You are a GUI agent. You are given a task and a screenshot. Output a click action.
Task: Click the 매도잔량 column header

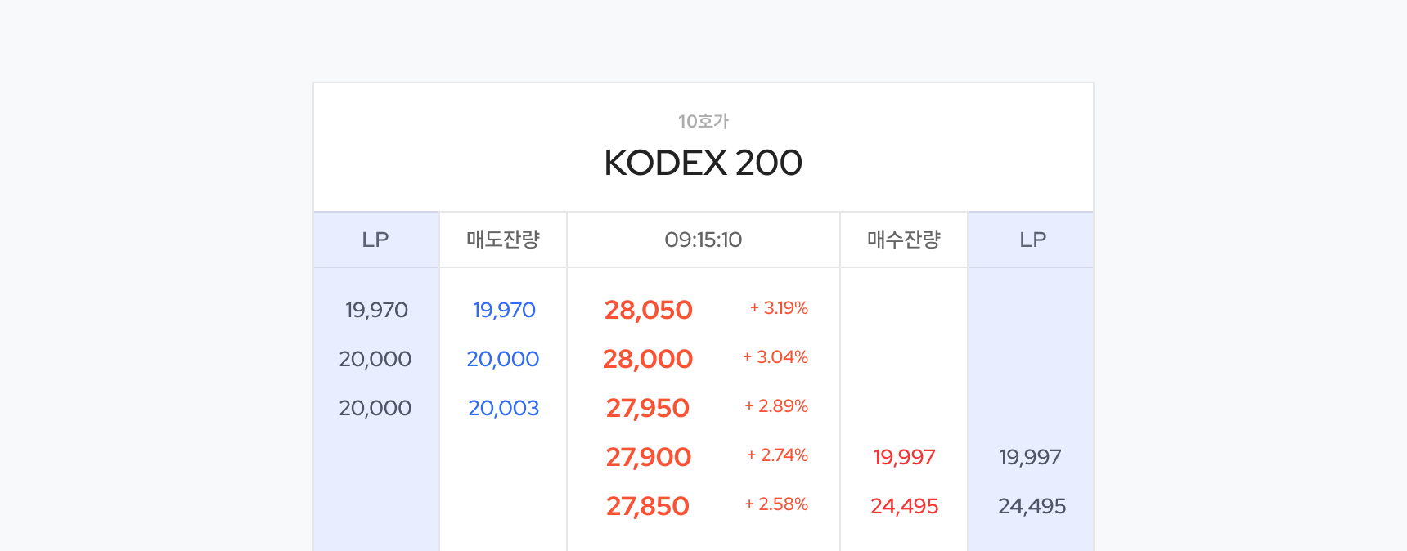coord(503,240)
